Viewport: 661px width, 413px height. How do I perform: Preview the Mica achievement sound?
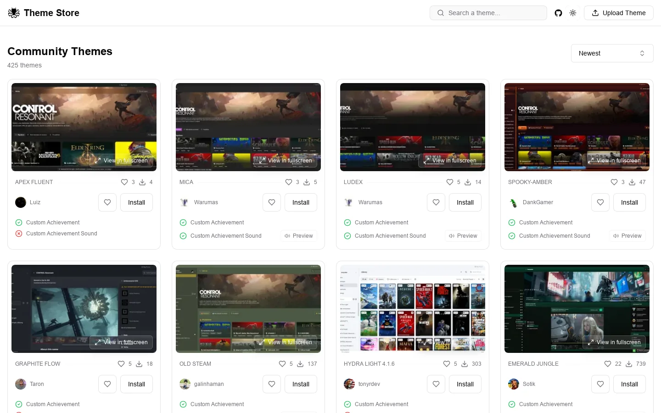pos(299,236)
